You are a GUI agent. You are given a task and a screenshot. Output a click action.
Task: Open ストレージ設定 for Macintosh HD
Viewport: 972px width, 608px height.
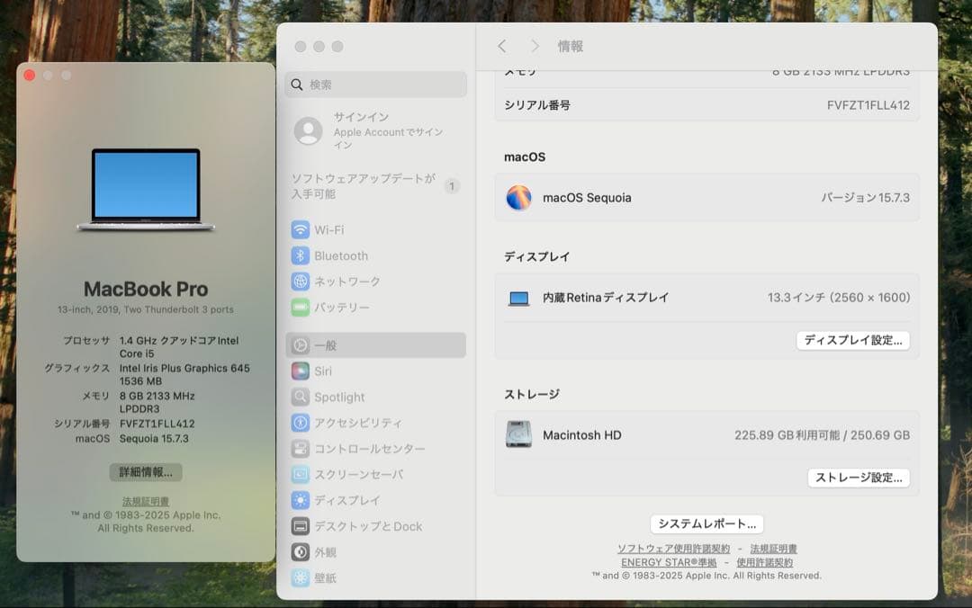tap(859, 478)
